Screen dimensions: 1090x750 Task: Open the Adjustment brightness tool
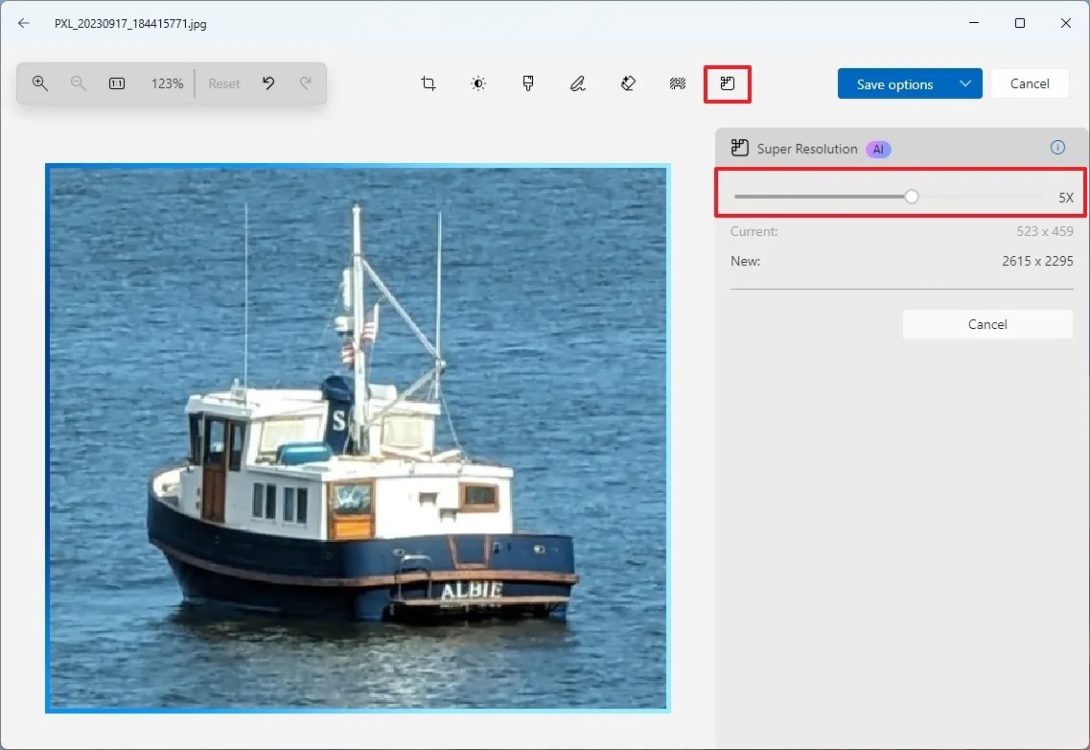pos(478,83)
